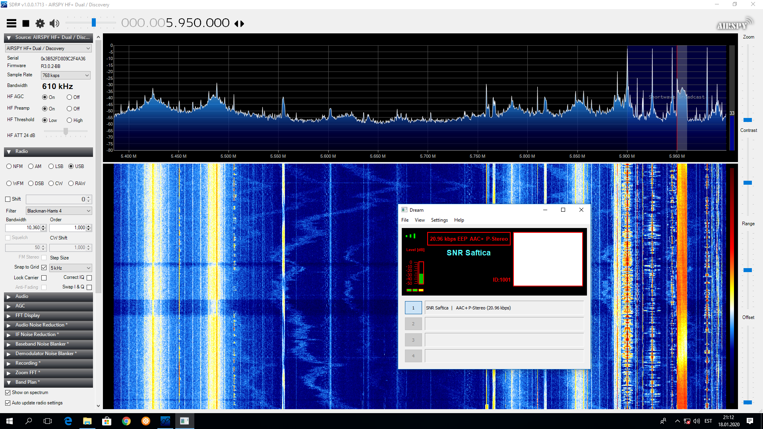
Task: Mute audio with the speaker icon
Action: tap(54, 23)
